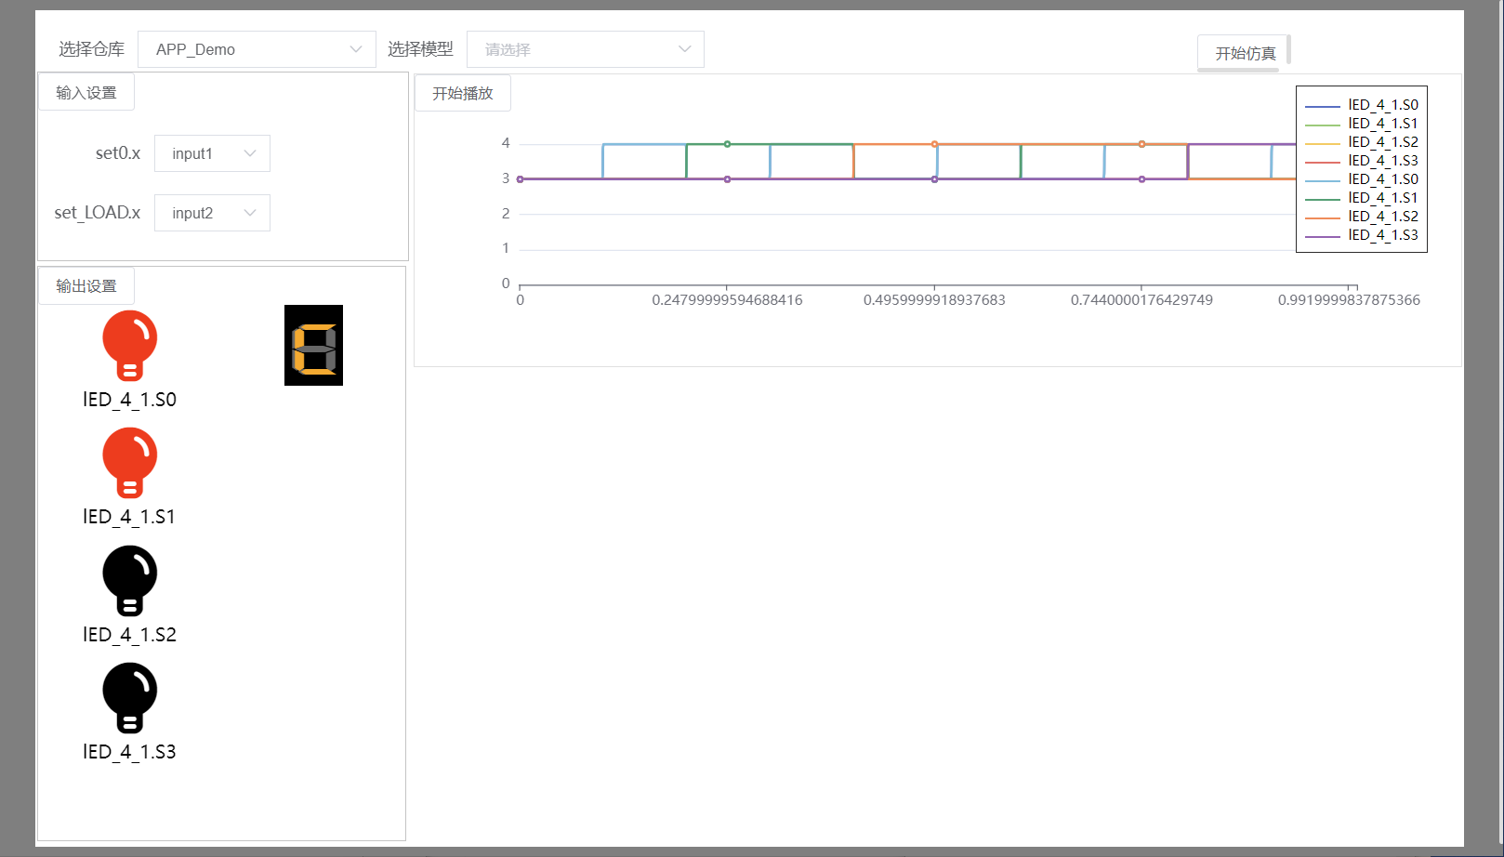Toggle first legend entry LED_4_1.S0 (dark blue line)
This screenshot has height=857, width=1504.
point(1362,105)
